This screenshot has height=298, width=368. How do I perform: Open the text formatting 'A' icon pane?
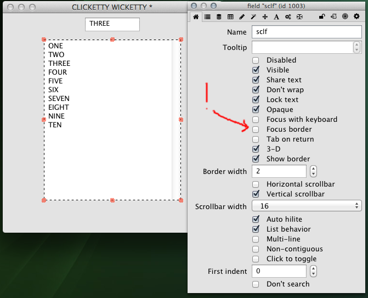[x=276, y=17]
